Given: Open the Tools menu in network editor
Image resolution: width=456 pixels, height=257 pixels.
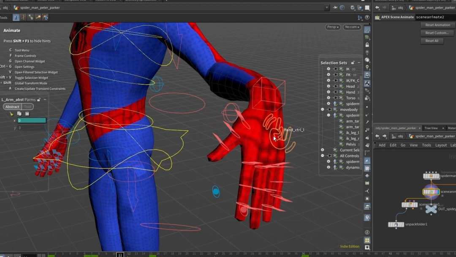Looking at the screenshot, I should pyautogui.click(x=426, y=145).
